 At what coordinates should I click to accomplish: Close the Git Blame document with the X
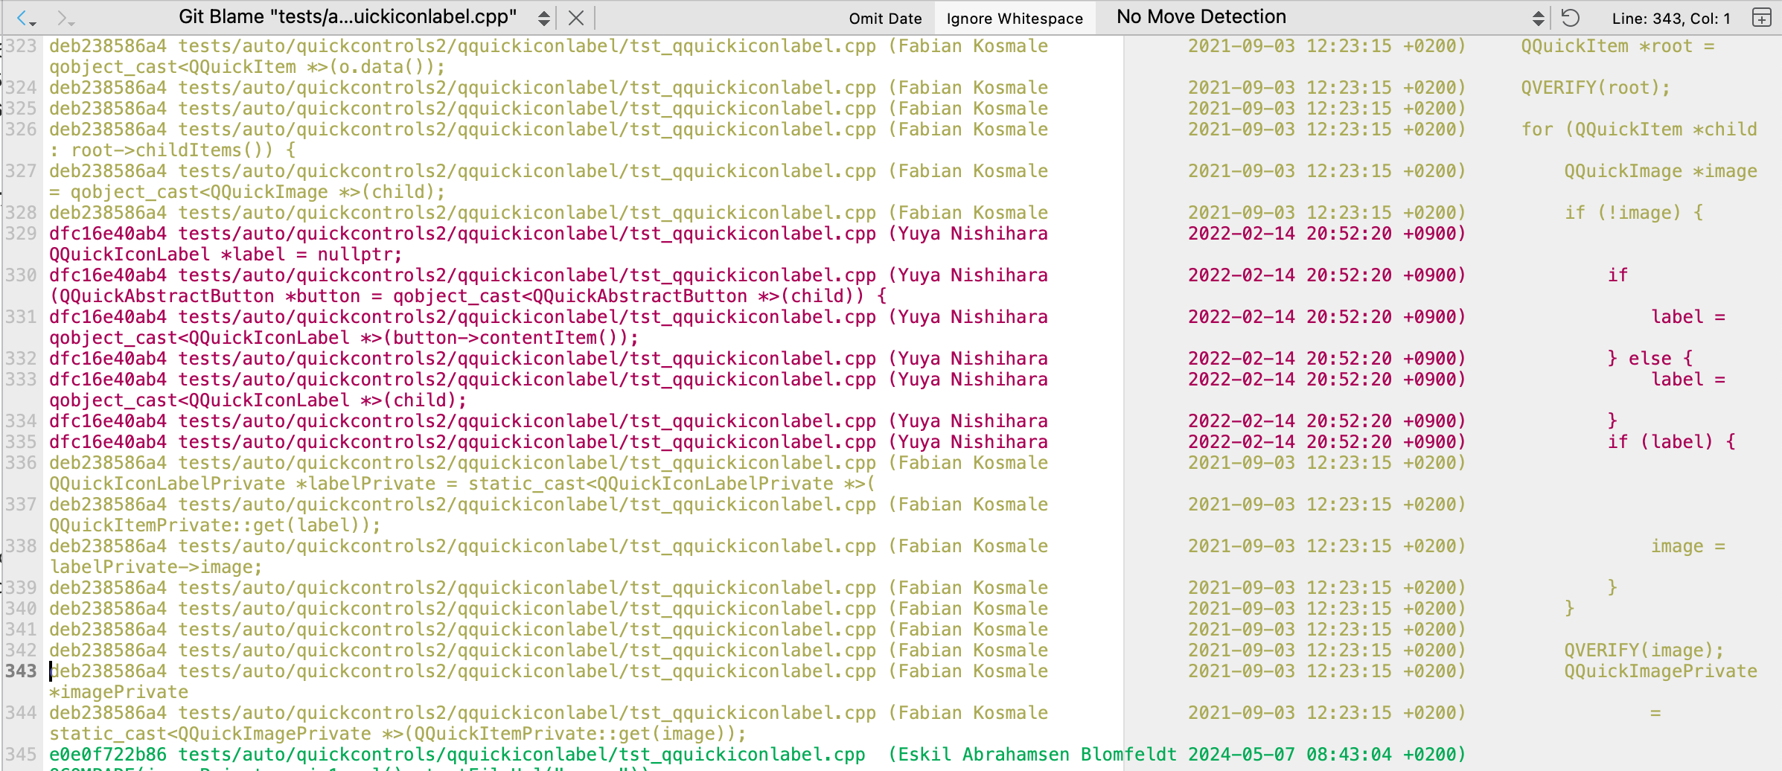point(575,18)
